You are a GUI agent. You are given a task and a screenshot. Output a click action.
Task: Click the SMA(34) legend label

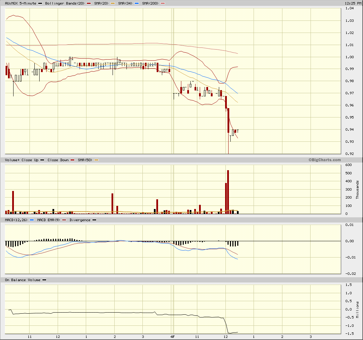[x=125, y=3]
